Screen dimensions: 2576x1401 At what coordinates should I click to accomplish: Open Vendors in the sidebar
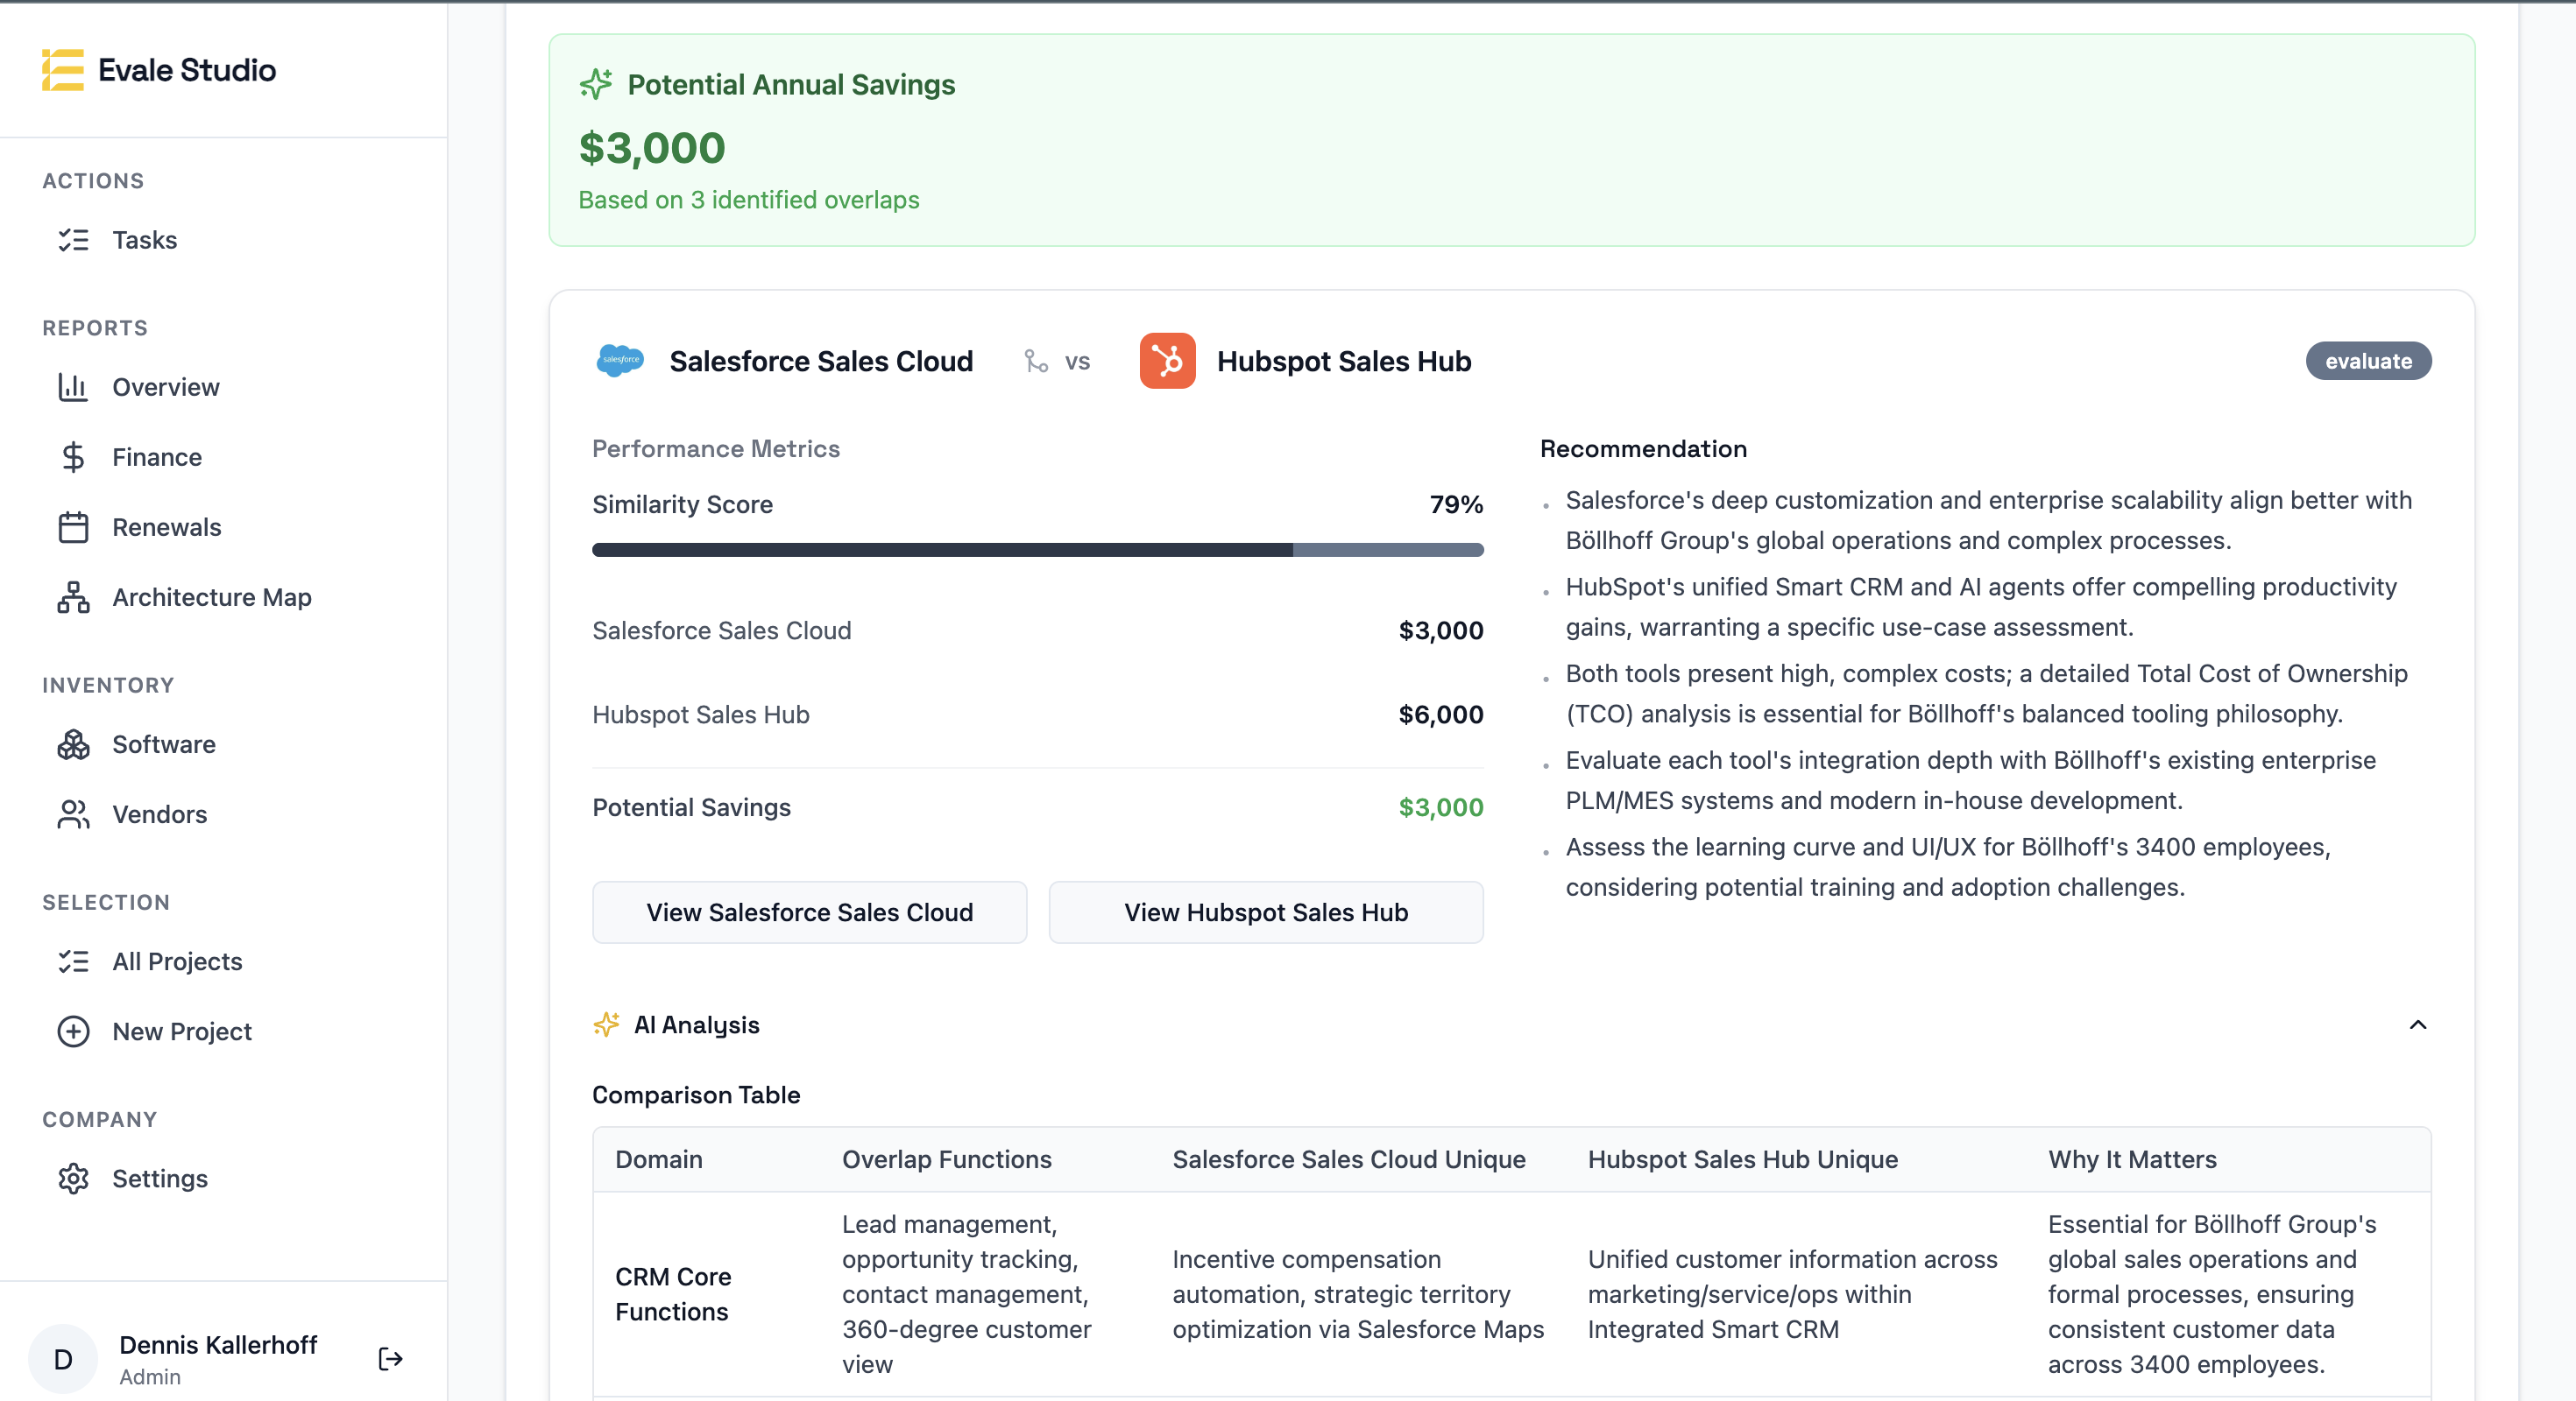pyautogui.click(x=159, y=814)
